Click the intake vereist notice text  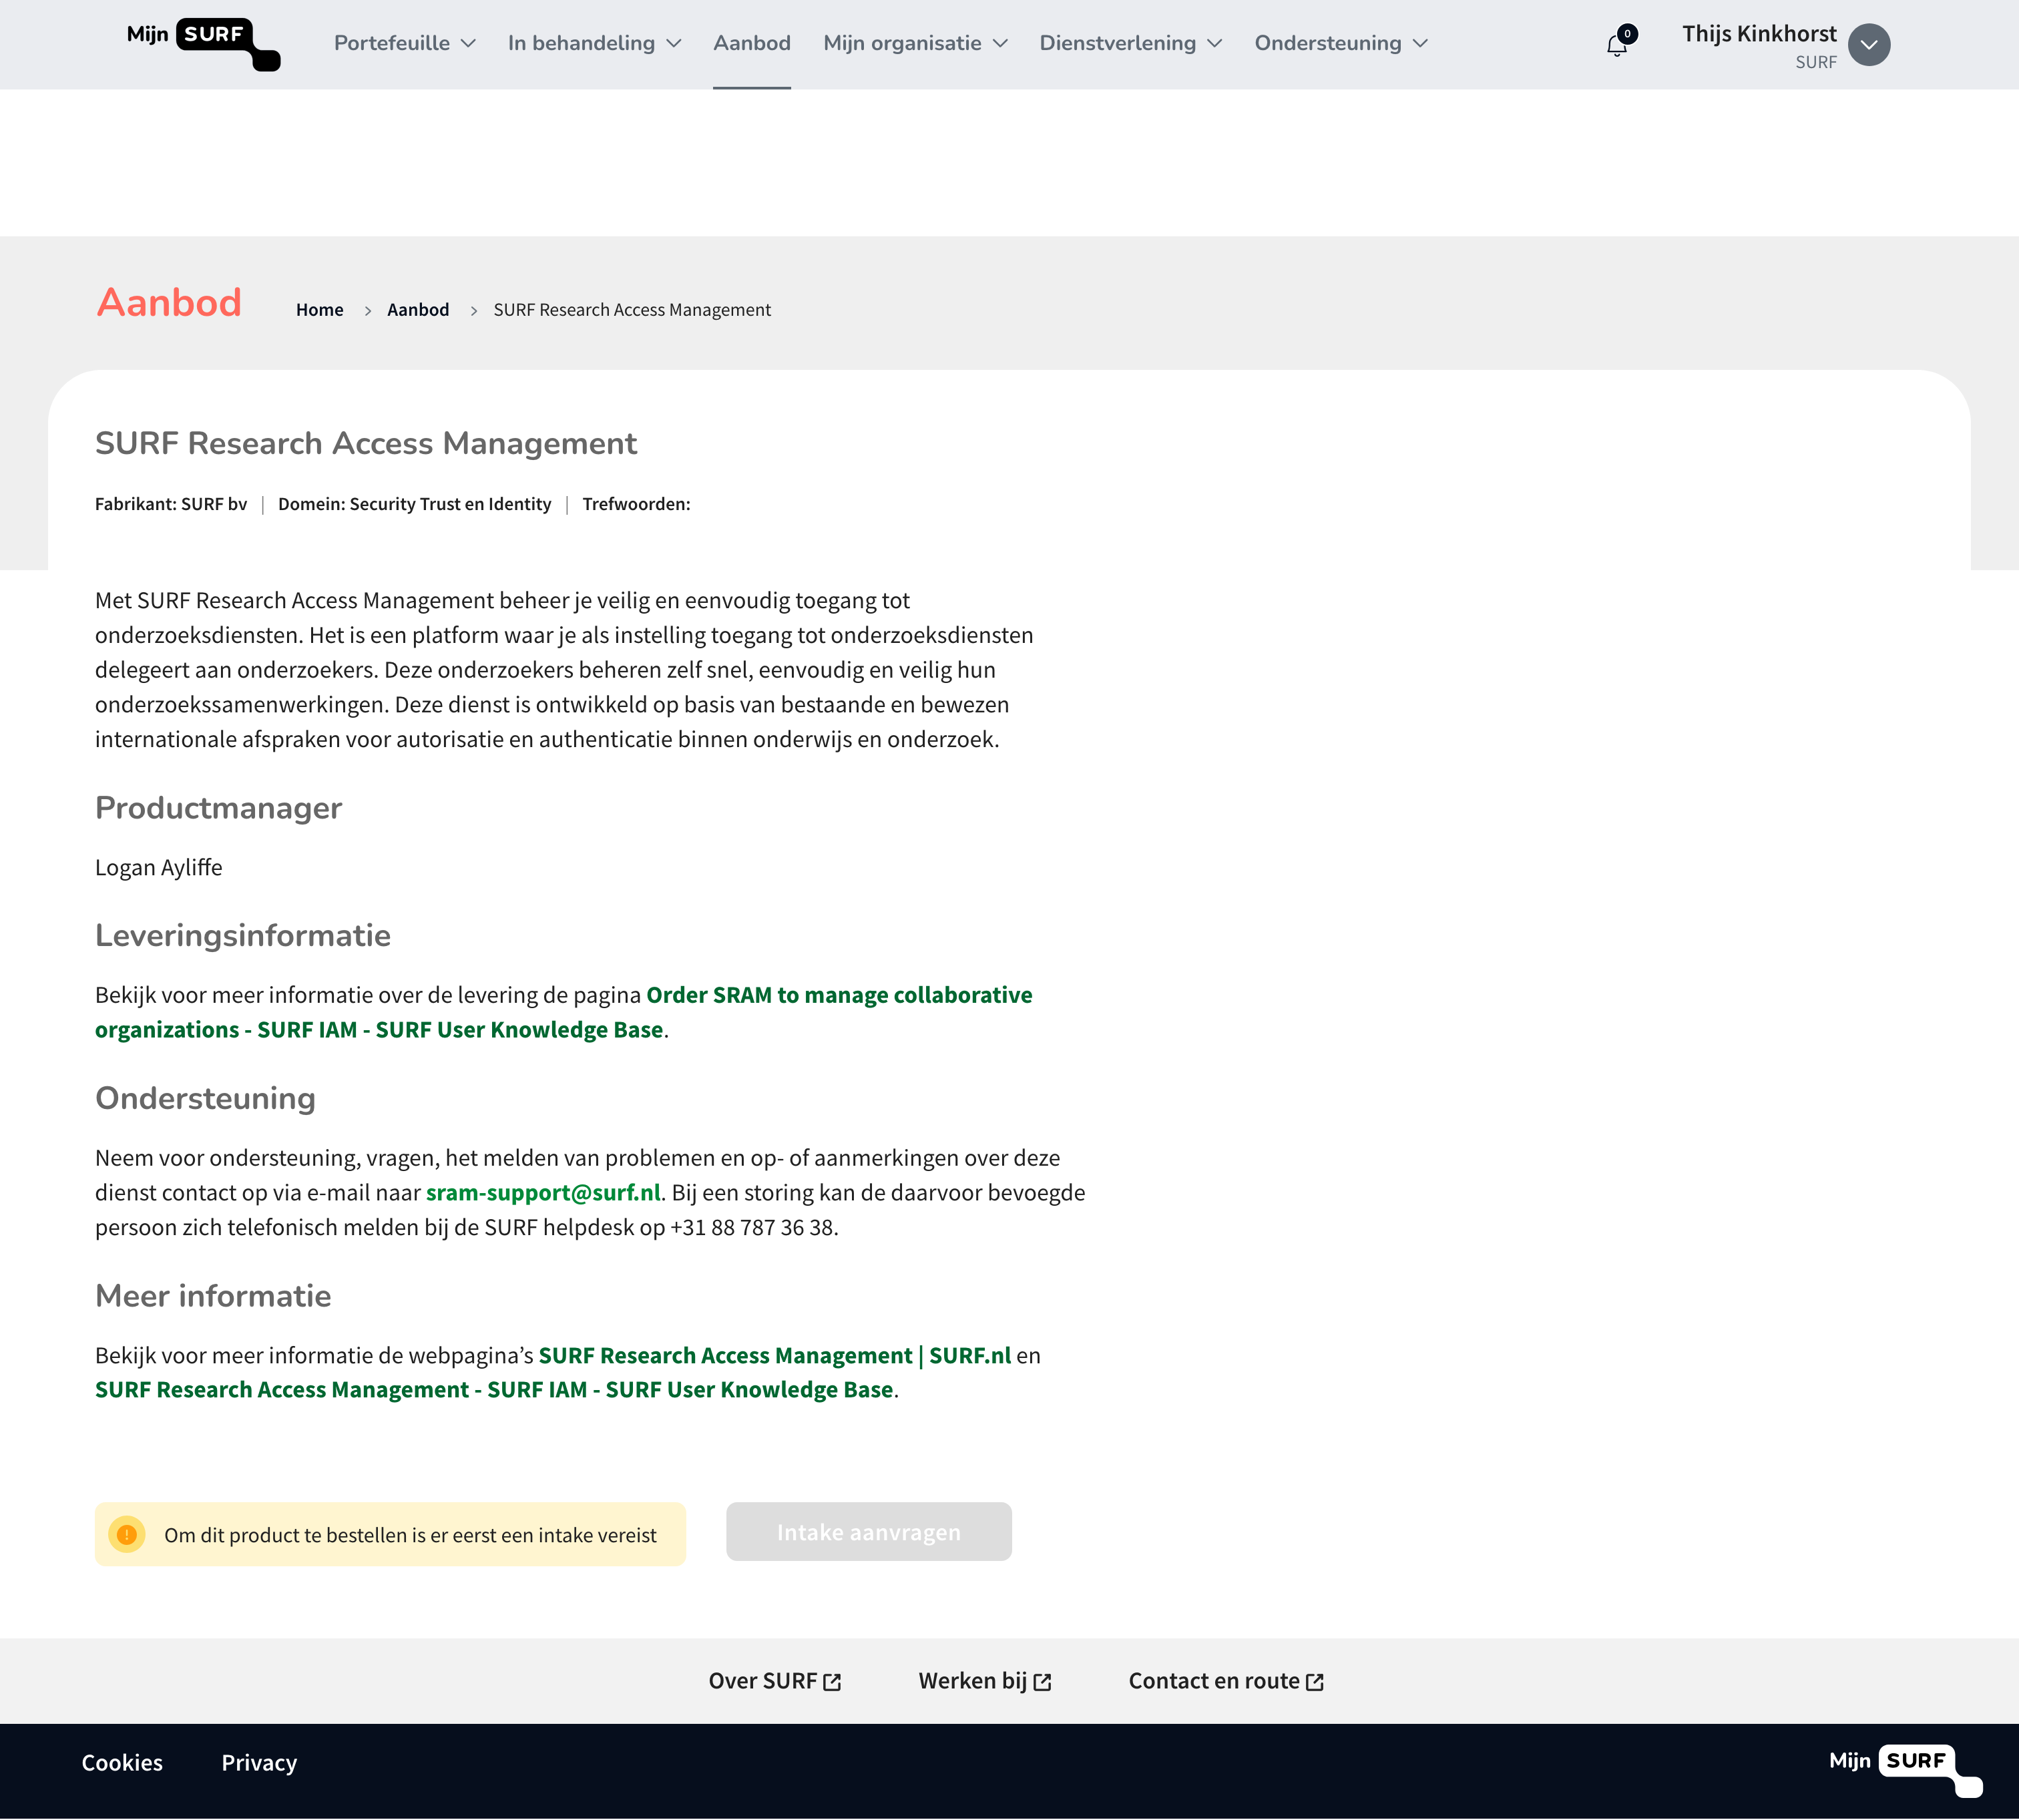410,1535
